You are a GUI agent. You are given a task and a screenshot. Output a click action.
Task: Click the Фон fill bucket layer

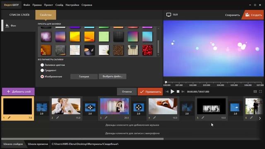click(18, 26)
